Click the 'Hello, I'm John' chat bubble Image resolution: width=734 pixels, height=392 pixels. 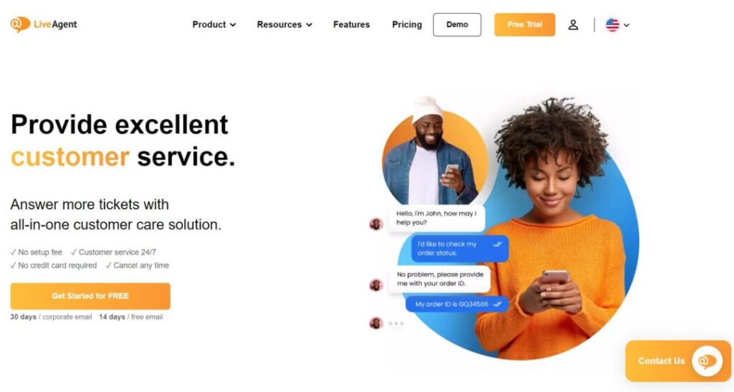point(437,218)
